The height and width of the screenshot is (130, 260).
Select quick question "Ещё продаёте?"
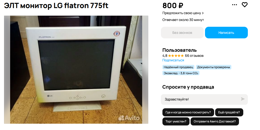coord(229,112)
